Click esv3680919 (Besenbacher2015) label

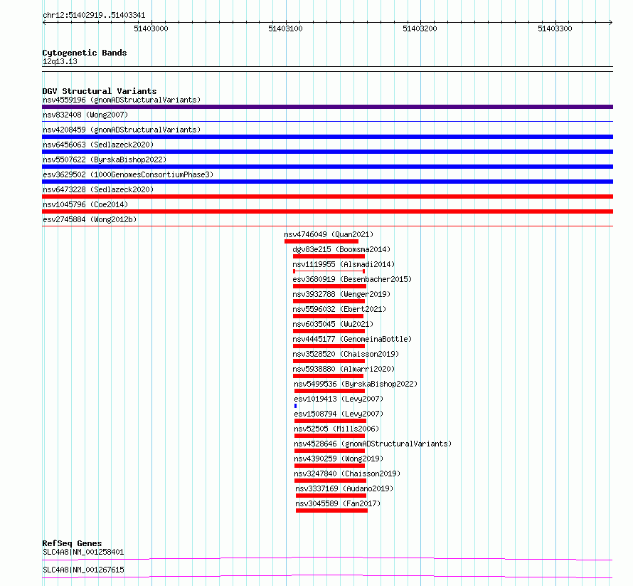(352, 279)
